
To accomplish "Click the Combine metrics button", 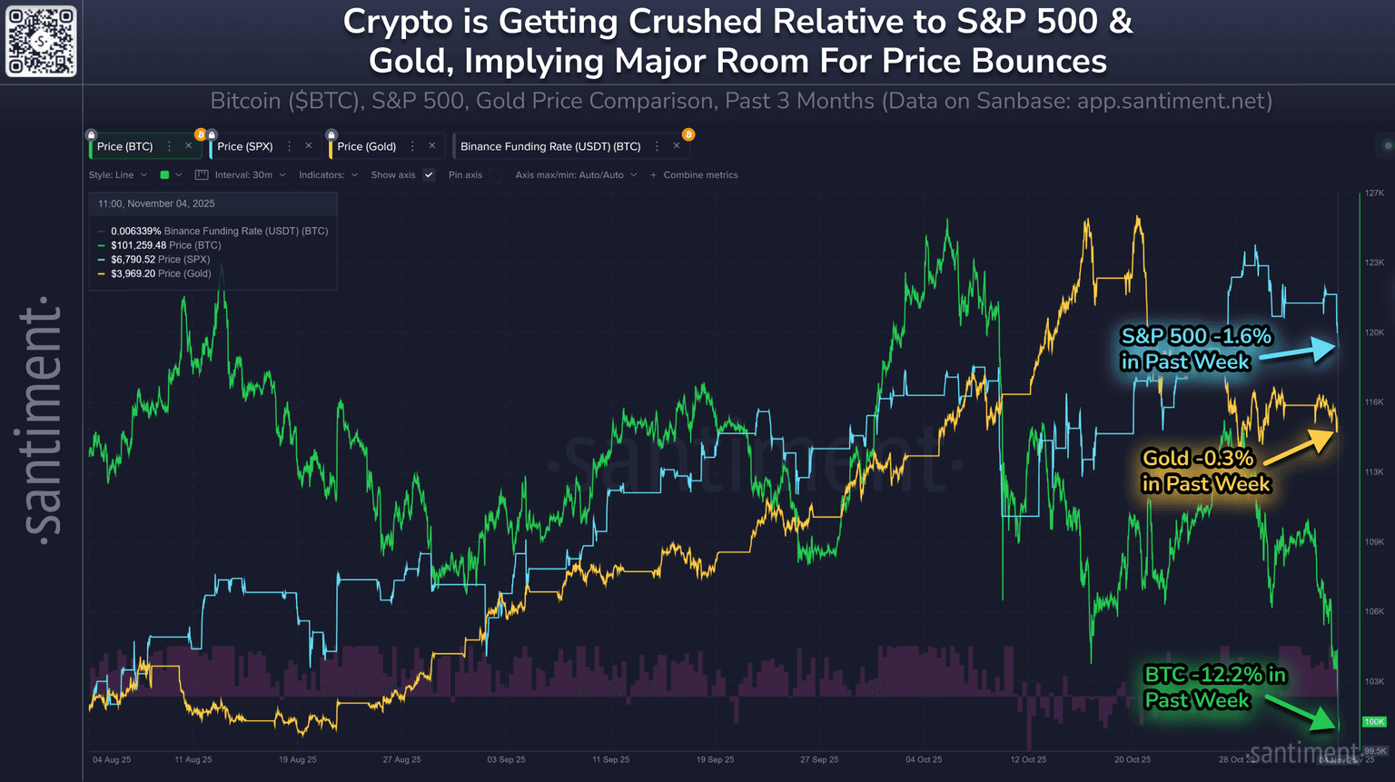I will tap(695, 175).
